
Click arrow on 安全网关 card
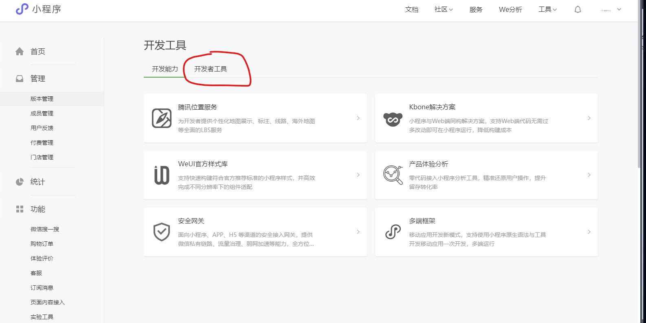358,232
